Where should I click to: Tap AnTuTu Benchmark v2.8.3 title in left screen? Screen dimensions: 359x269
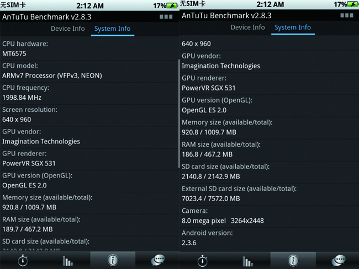(47, 17)
